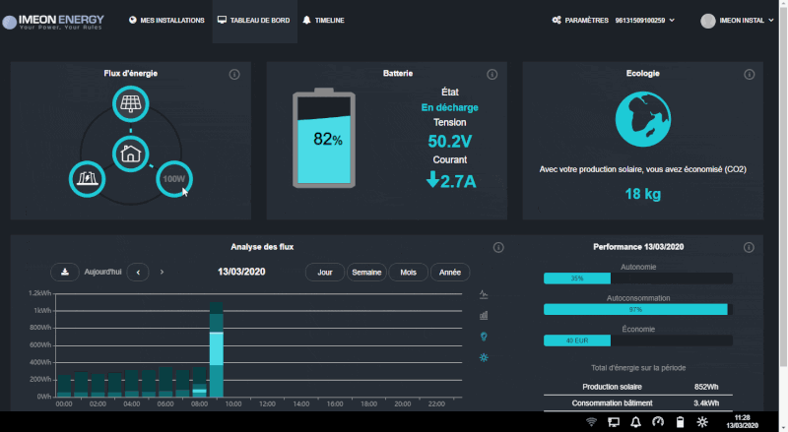Go to previous day with left chevron
Image resolution: width=788 pixels, height=432 pixels.
coord(139,272)
